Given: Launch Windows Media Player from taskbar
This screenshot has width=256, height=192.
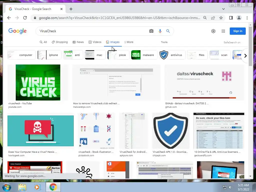Looking at the screenshot, I should pyautogui.click(x=37, y=187).
